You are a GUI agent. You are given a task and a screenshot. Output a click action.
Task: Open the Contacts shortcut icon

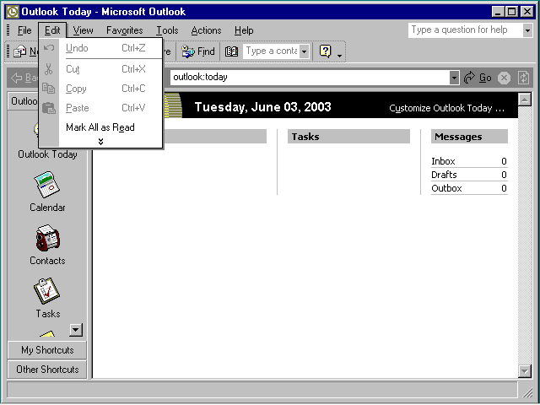[x=47, y=238]
